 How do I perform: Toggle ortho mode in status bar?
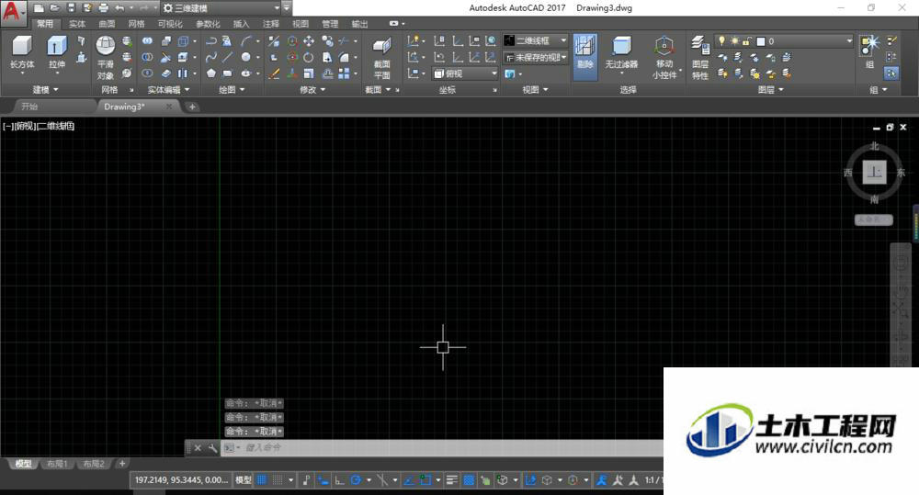[x=339, y=479]
